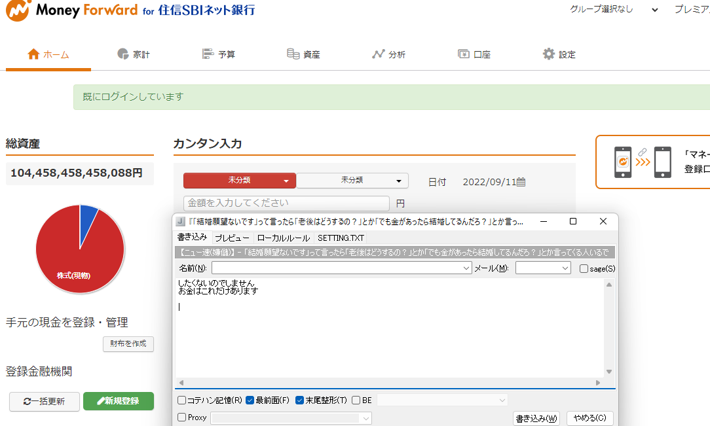Expand the グループ選択なし group dropdown
The height and width of the screenshot is (426, 710).
pos(614,10)
